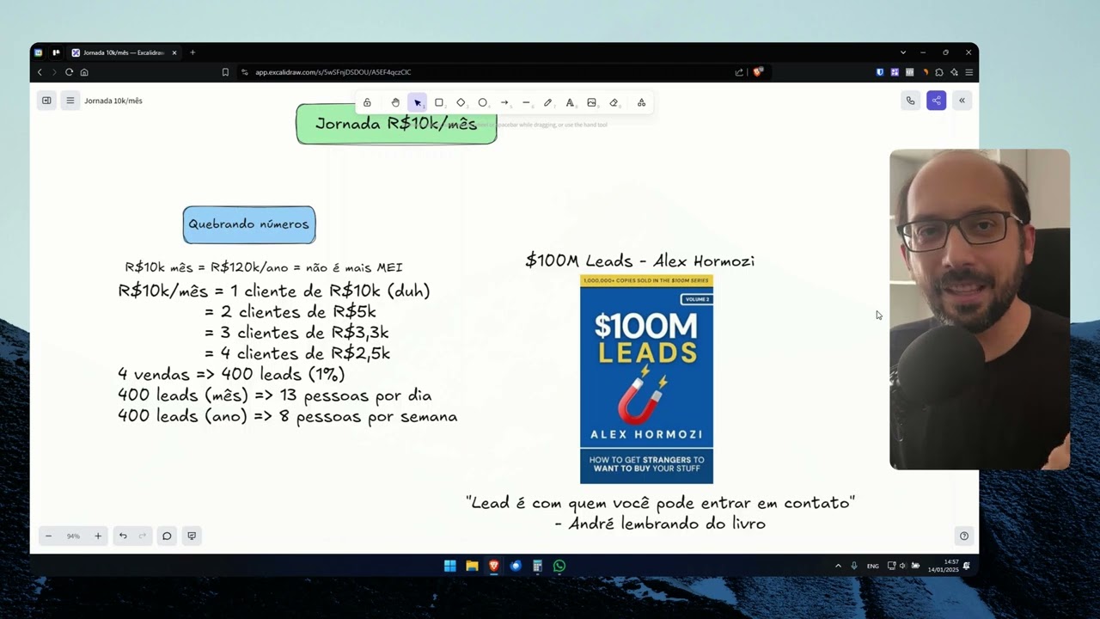Select the Text tool
The image size is (1100, 619).
click(570, 102)
